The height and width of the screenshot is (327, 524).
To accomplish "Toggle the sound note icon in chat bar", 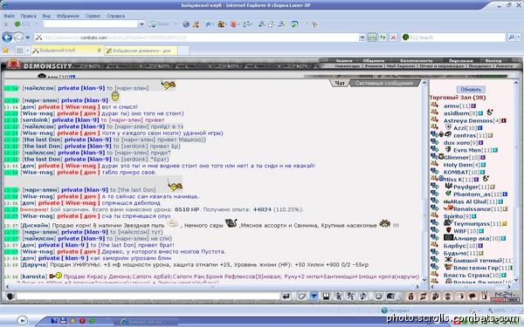I will tap(362, 296).
